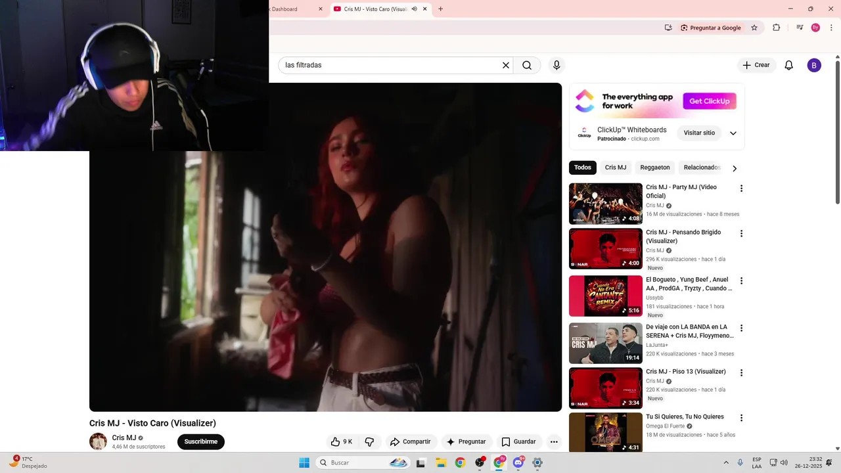841x473 pixels.
Task: Open the Chrome profile avatar
Action: click(x=815, y=28)
